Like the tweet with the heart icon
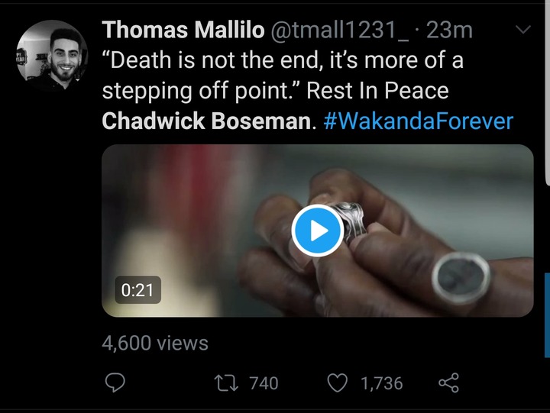The width and height of the screenshot is (550, 413). click(x=338, y=382)
